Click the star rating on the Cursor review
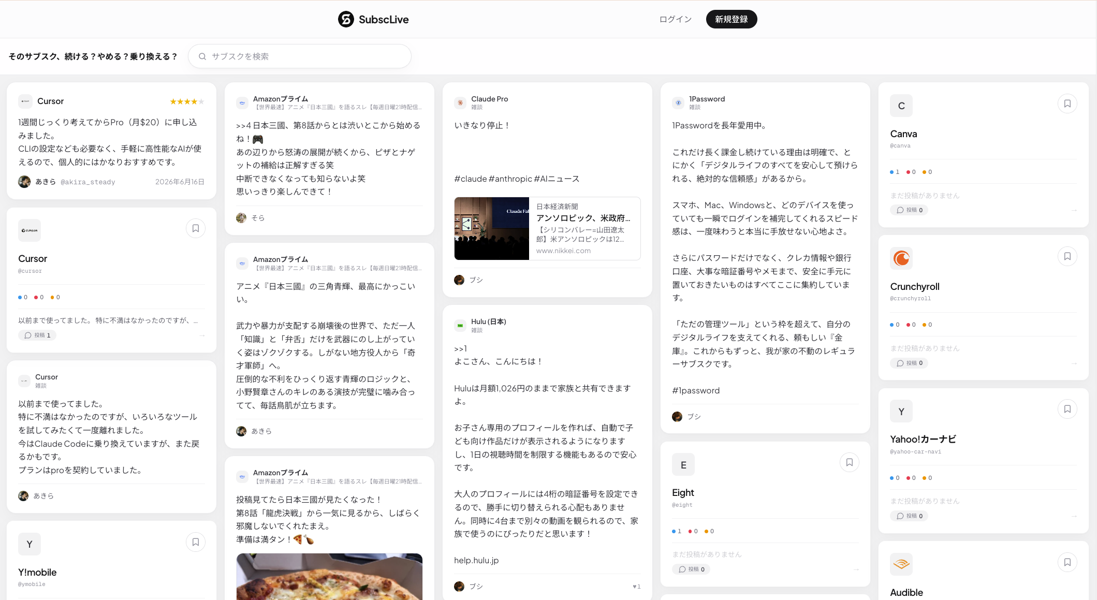This screenshot has width=1097, height=600. tap(187, 101)
